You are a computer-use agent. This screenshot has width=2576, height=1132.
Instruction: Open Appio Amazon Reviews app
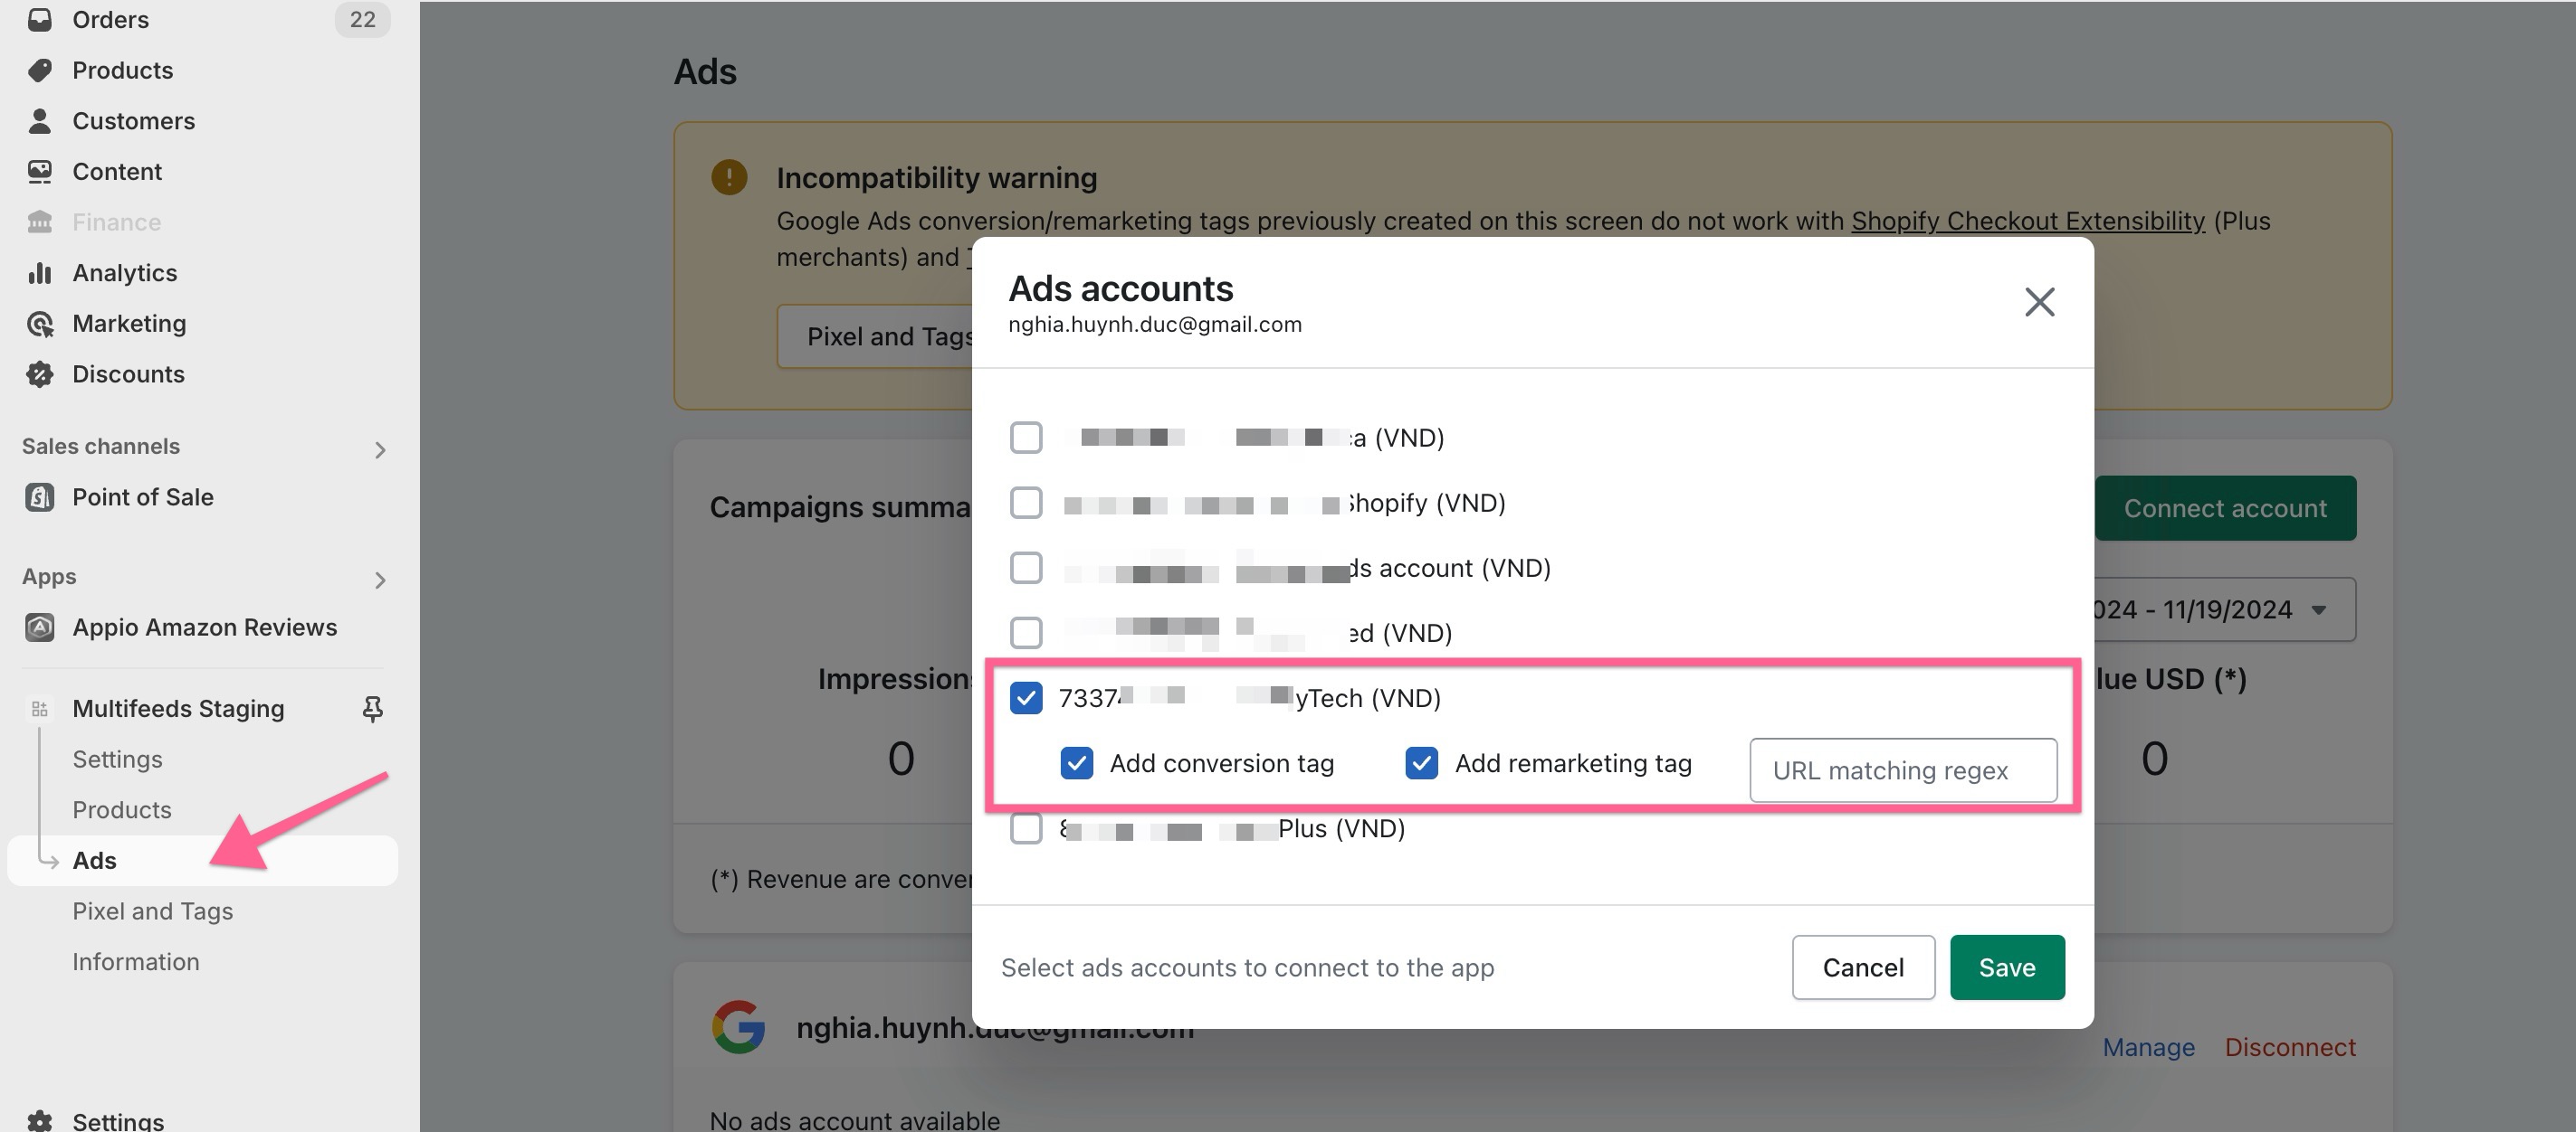tap(205, 627)
